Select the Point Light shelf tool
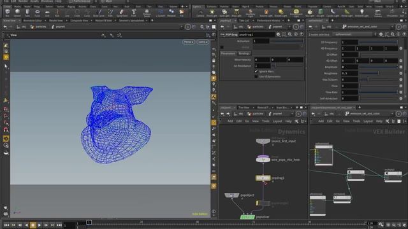This screenshot has width=408, height=229. 212,13
